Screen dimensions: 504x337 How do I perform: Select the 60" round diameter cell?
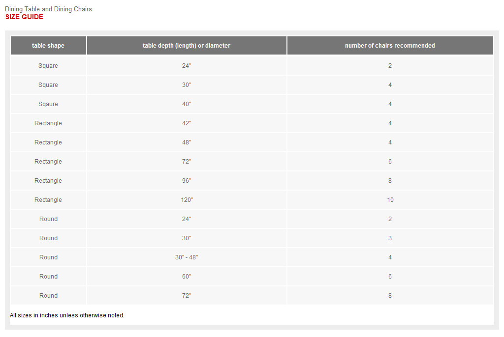click(x=187, y=277)
